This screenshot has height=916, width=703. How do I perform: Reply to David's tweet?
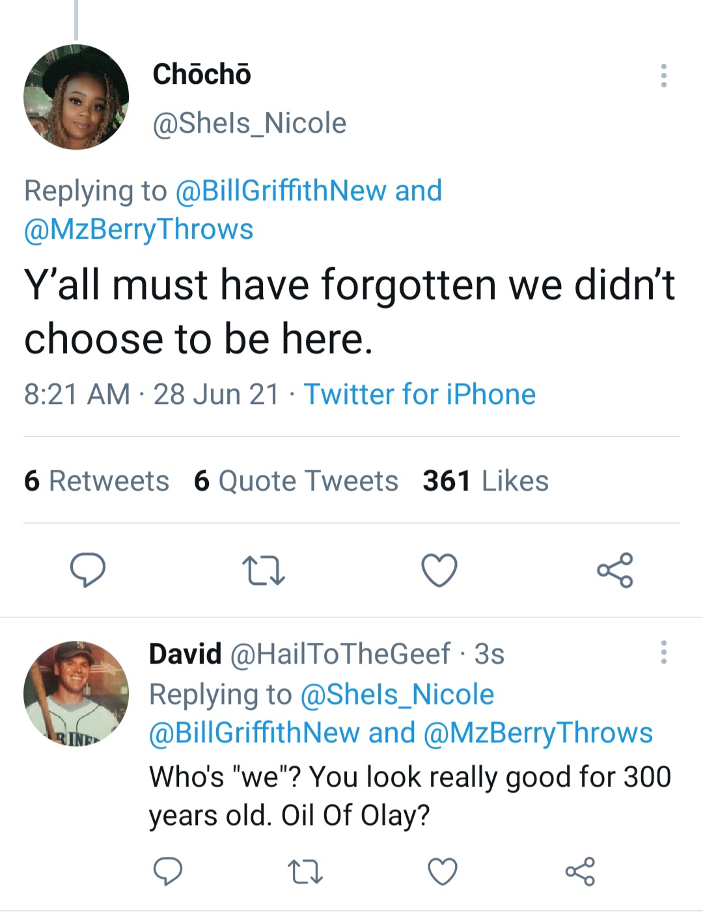(167, 871)
